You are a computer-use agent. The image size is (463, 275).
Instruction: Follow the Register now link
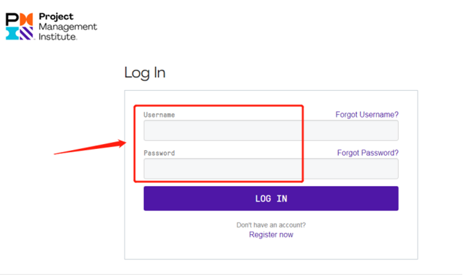pyautogui.click(x=271, y=234)
